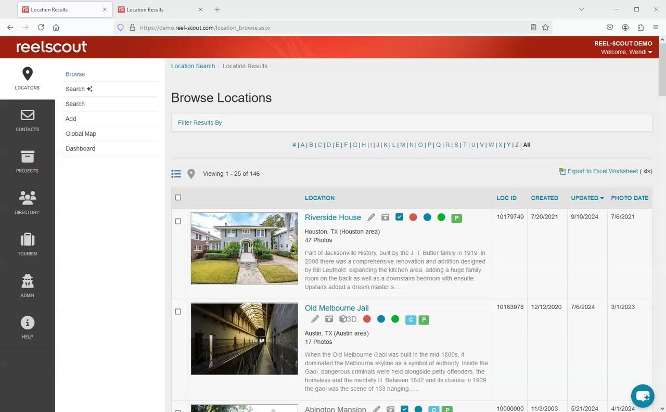Click the browser reload button

tap(41, 28)
